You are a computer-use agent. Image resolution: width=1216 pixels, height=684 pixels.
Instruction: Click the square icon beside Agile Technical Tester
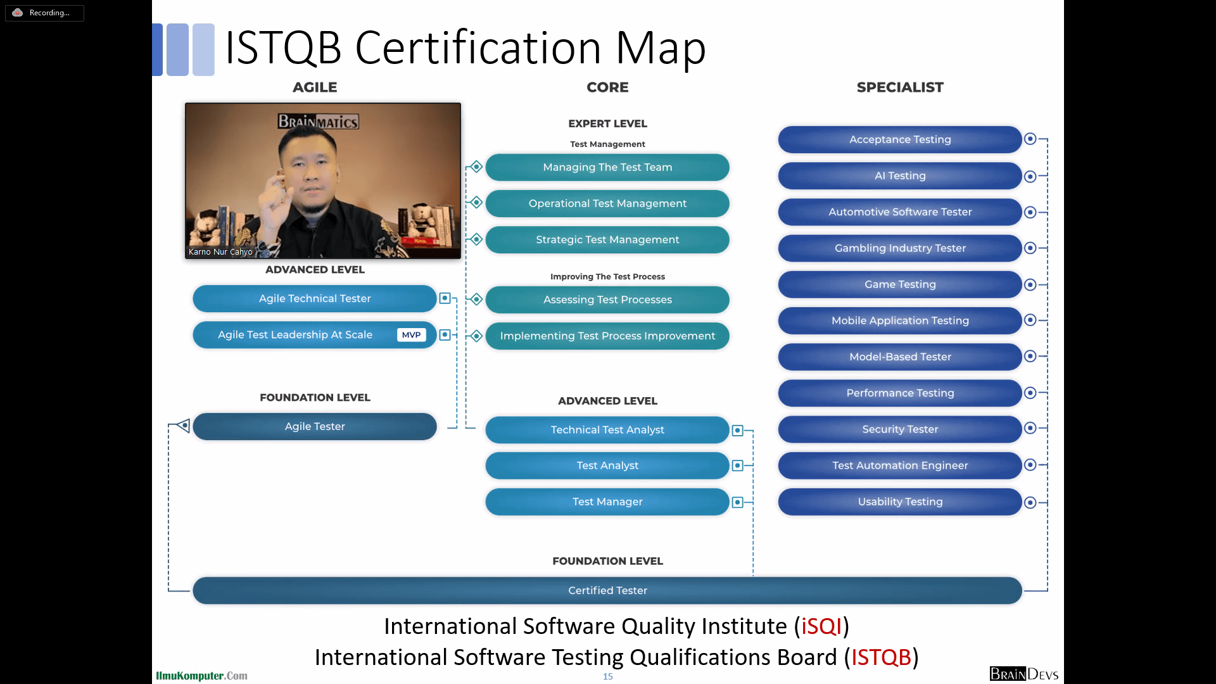445,298
